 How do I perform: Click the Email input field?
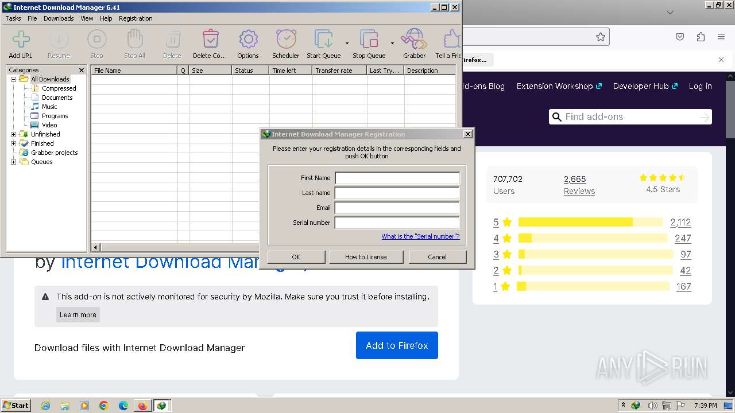[397, 208]
